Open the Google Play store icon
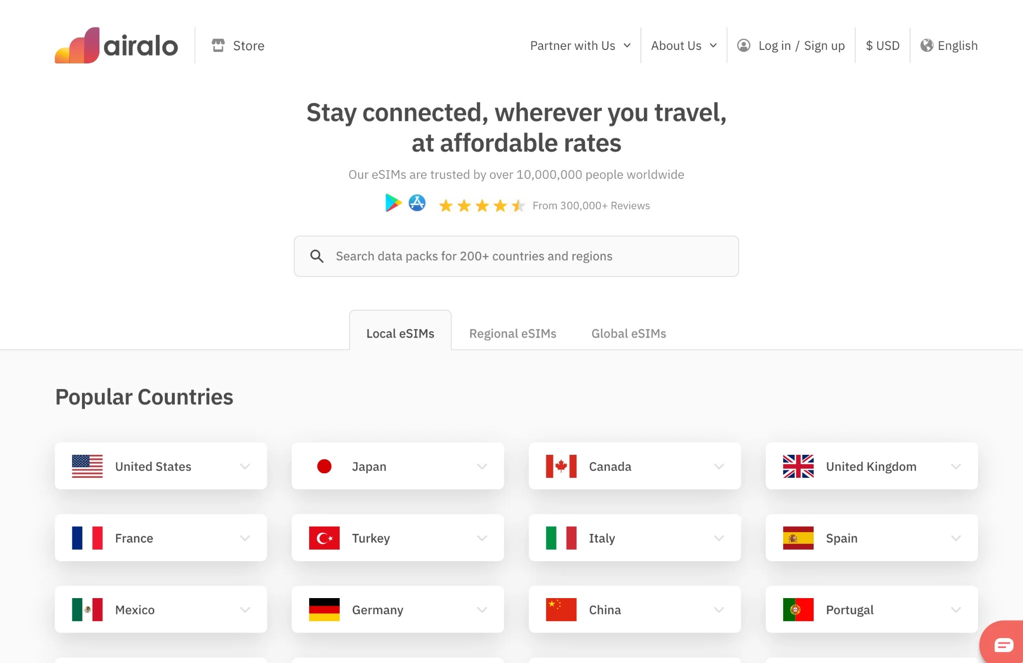Screen dimensions: 1023x663 click(x=393, y=203)
